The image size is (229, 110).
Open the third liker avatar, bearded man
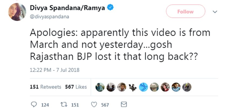click(122, 87)
